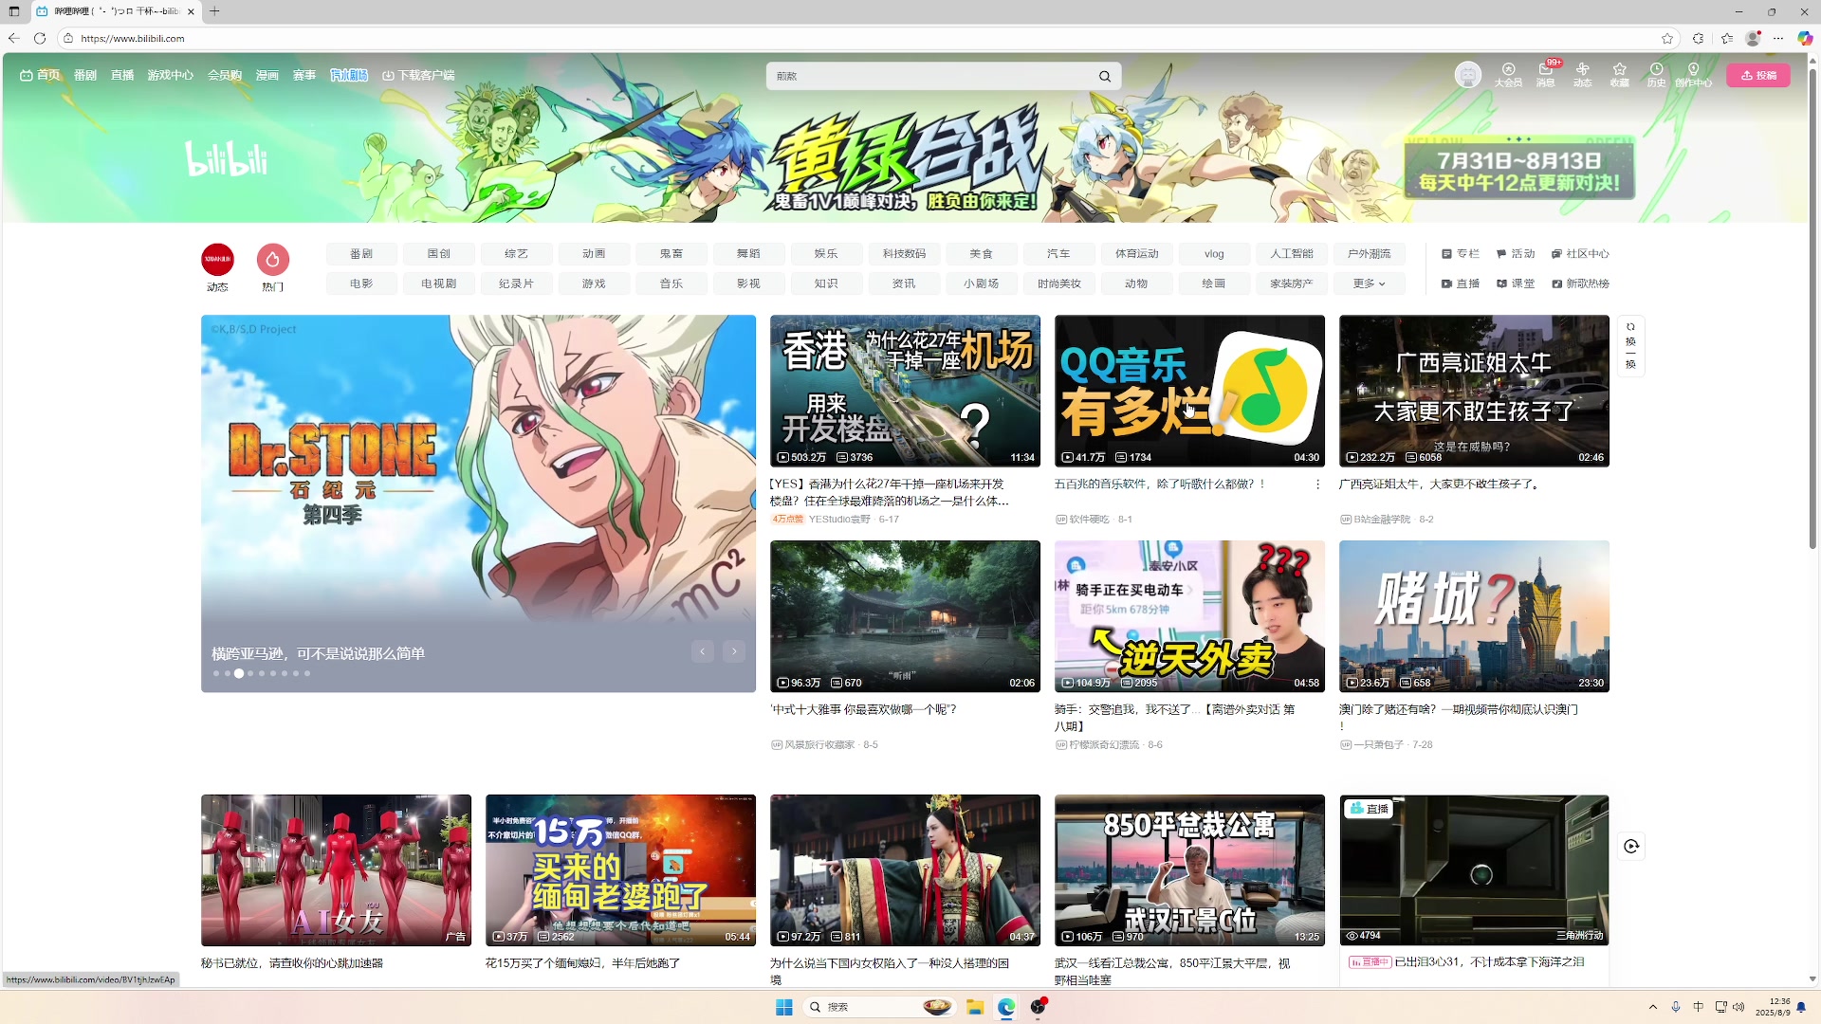Open 大会员 membership icon
This screenshot has height=1024, width=1821.
tap(1508, 75)
